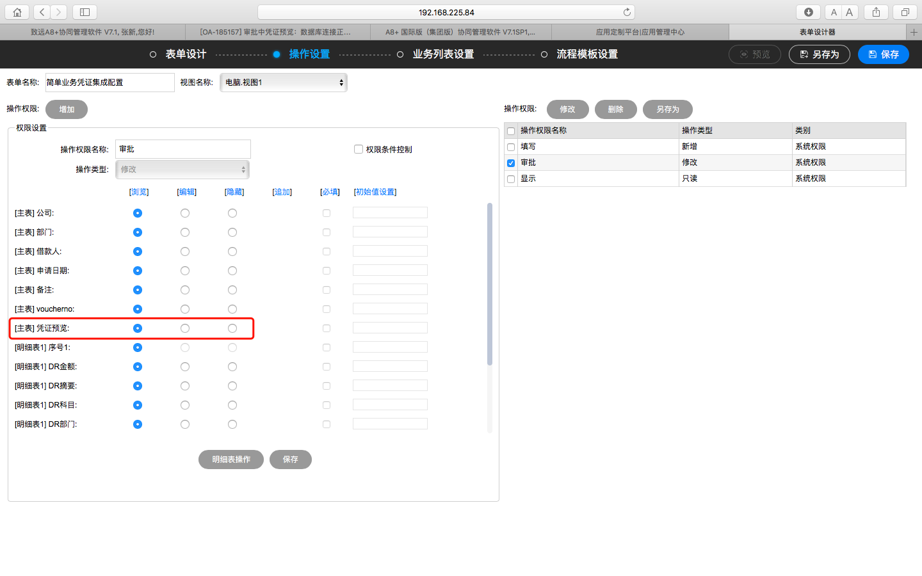Screen dimensions: 922x576
Task: Go to the 业务列表设置 step
Action: coord(443,54)
